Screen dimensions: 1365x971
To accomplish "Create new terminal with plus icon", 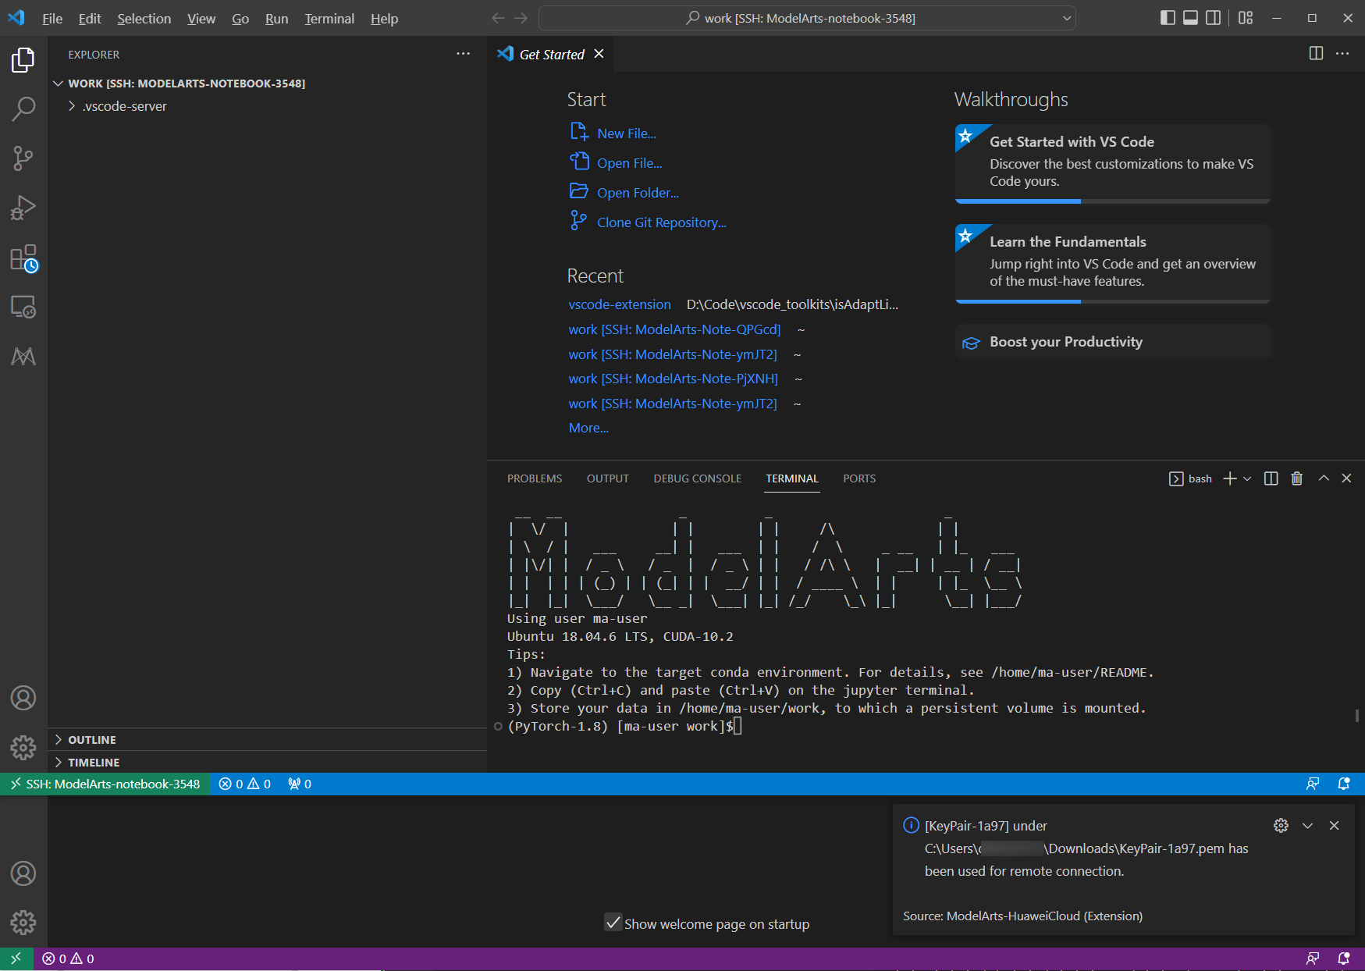I will coord(1230,478).
